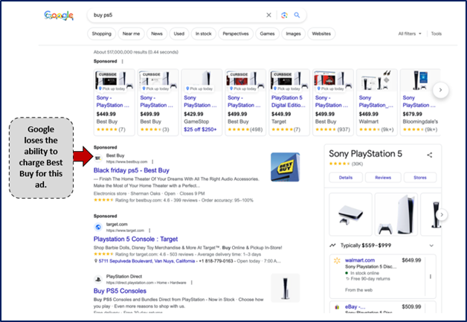467x322 pixels.
Task: Switch to the Stores tab in panel
Action: tap(420, 178)
